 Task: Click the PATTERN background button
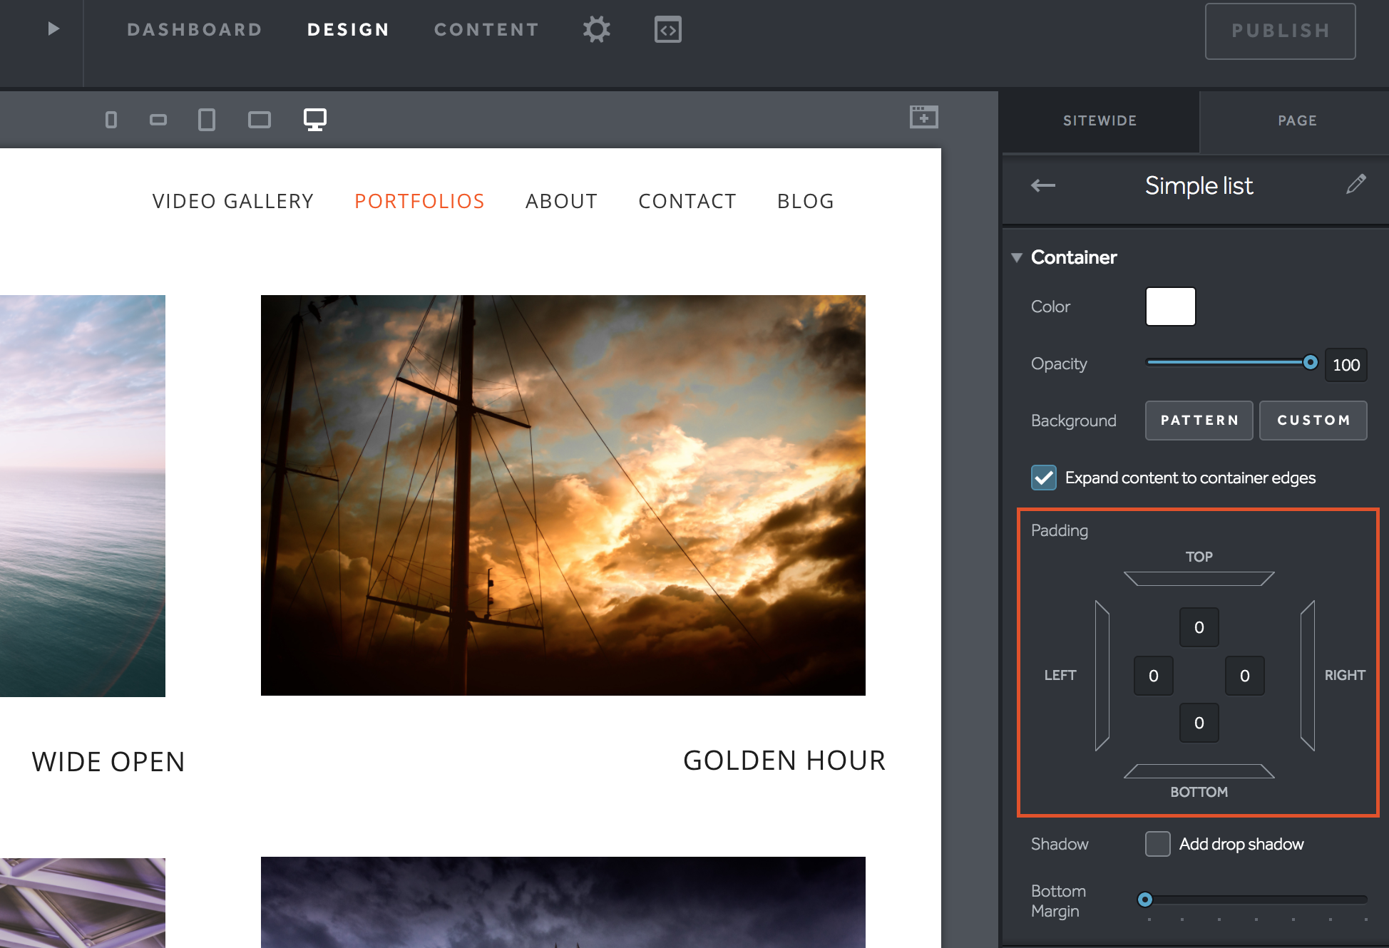[1199, 421]
